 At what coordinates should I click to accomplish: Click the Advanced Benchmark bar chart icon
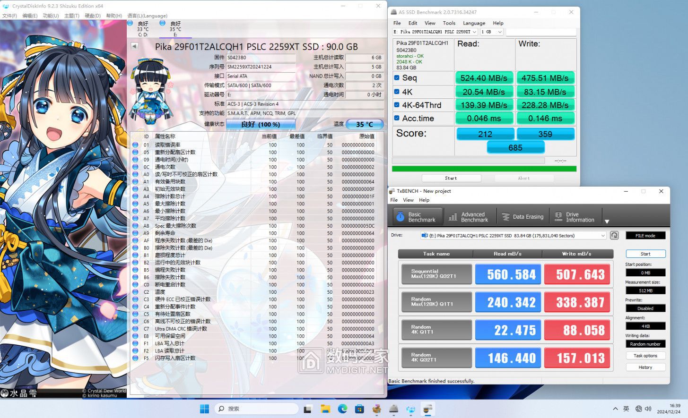[x=453, y=217]
